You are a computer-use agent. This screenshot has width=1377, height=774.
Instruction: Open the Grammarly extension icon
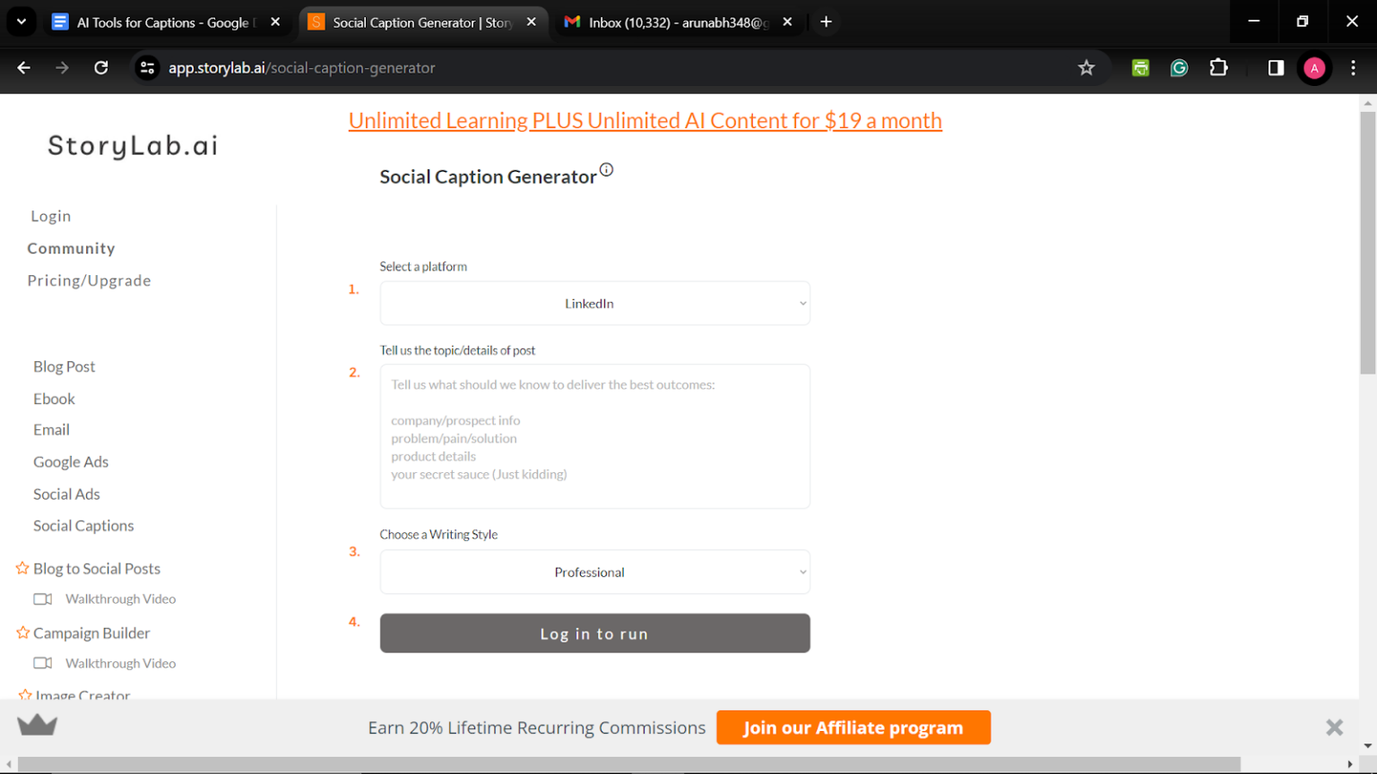coord(1179,67)
